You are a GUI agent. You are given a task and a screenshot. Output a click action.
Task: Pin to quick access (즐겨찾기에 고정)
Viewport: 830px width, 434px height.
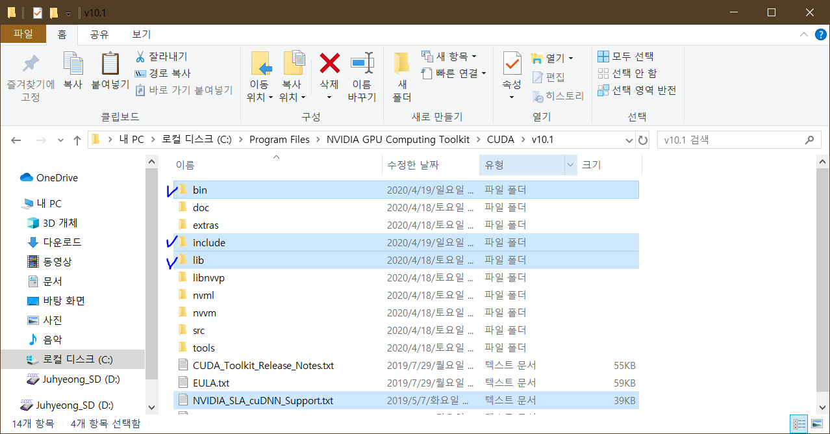[31, 77]
